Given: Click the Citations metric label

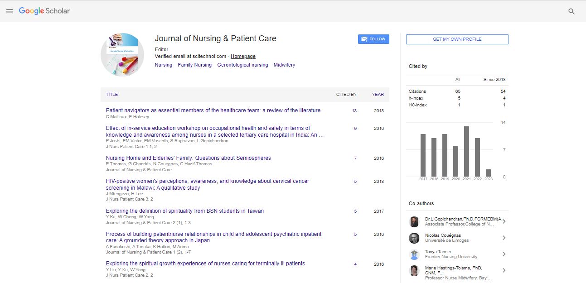Looking at the screenshot, I should [x=417, y=91].
